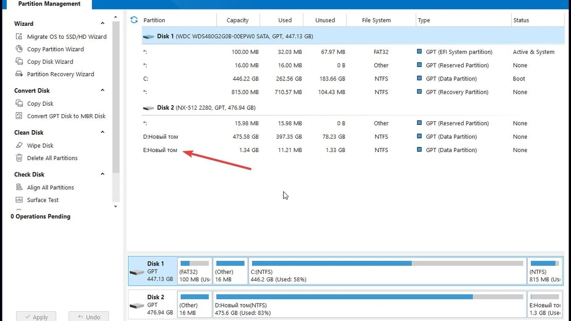
Task: Click the Disk 1 drive icon in partition list
Action: pos(149,36)
